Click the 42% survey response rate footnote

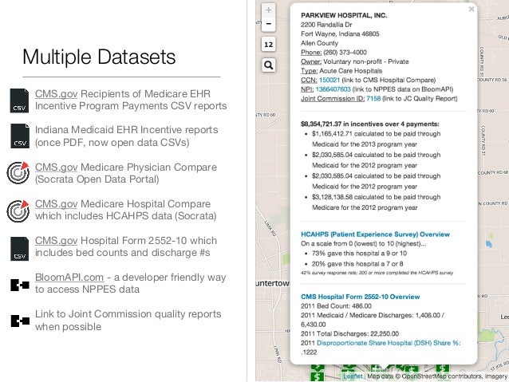click(x=377, y=273)
